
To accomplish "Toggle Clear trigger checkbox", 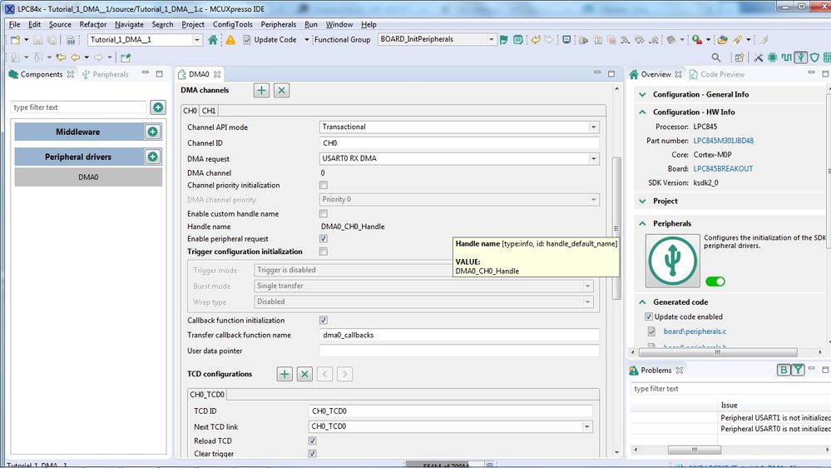I will click(x=313, y=454).
